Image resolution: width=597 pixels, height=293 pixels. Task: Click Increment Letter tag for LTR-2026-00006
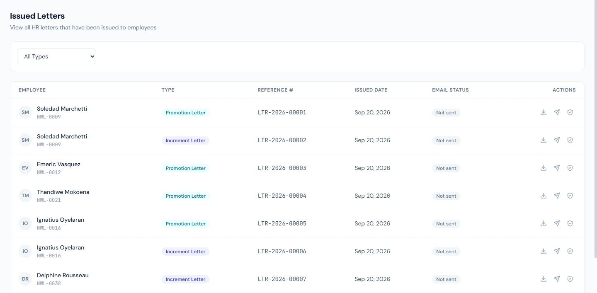click(186, 252)
